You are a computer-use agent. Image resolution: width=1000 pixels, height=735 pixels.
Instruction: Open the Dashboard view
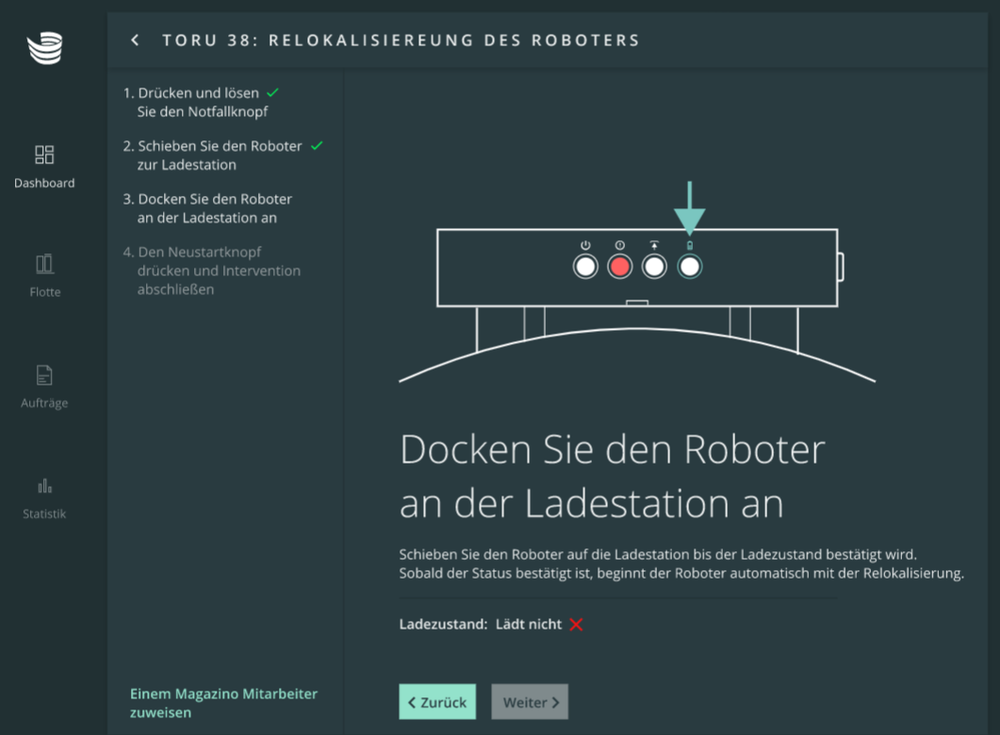(x=44, y=166)
